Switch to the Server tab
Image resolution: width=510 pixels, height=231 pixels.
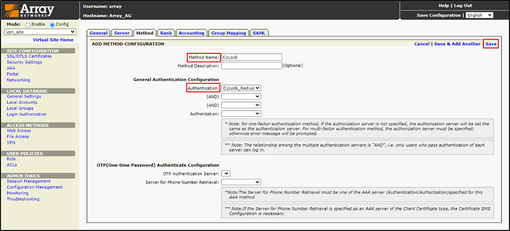coord(122,33)
